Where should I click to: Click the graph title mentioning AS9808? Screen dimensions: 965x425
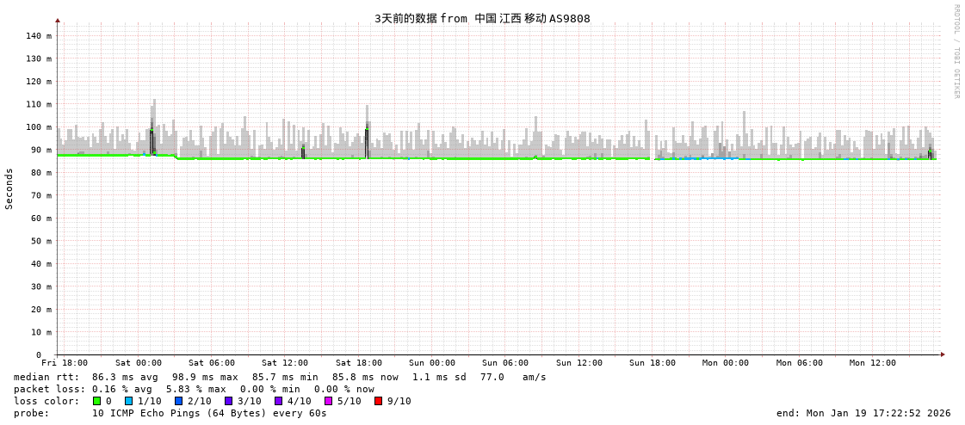(x=482, y=18)
